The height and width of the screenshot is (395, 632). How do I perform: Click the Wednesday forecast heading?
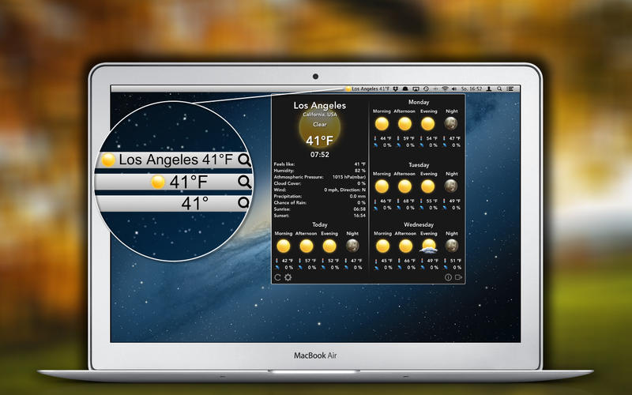(419, 225)
